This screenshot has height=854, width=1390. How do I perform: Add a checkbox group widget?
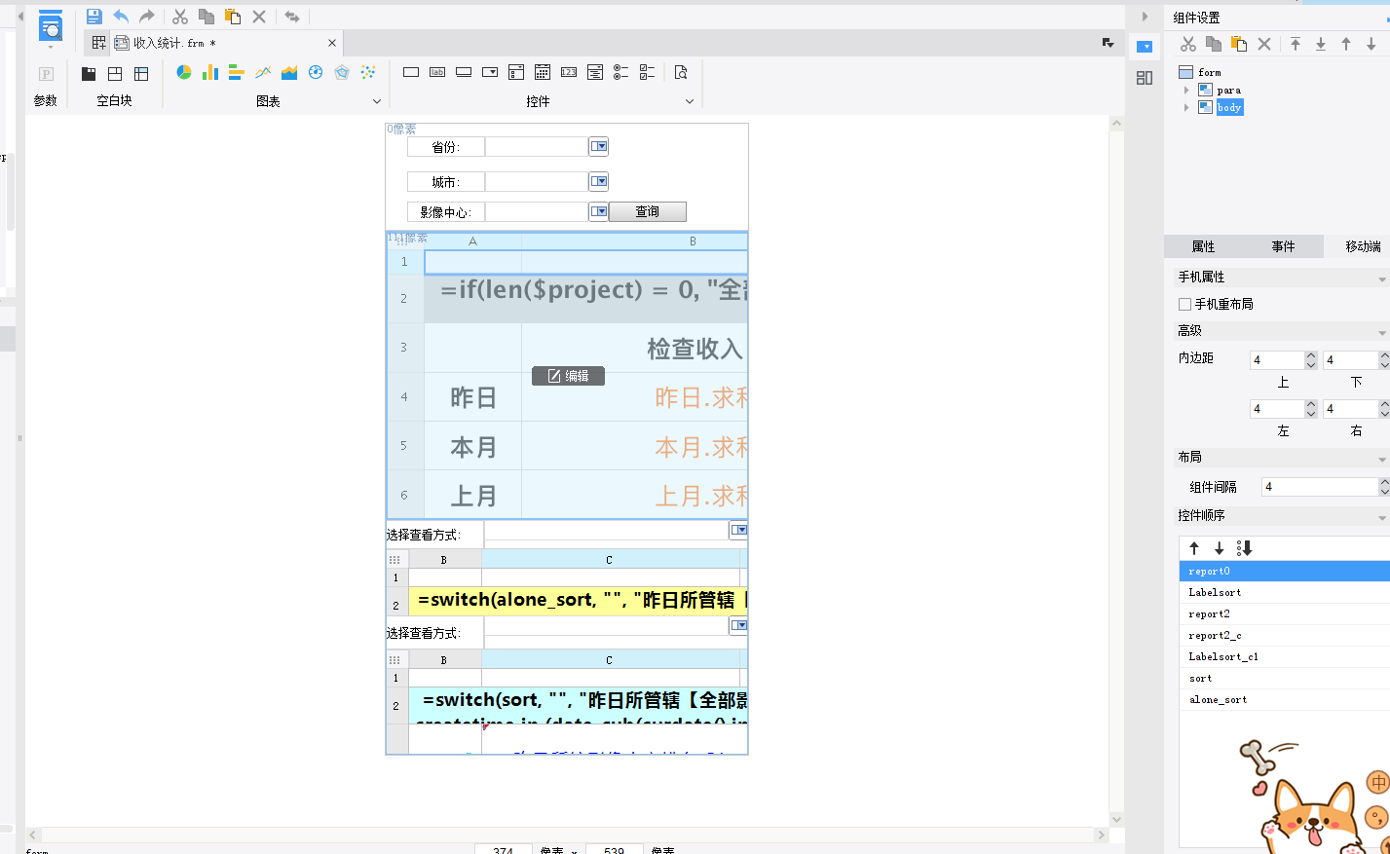point(648,72)
